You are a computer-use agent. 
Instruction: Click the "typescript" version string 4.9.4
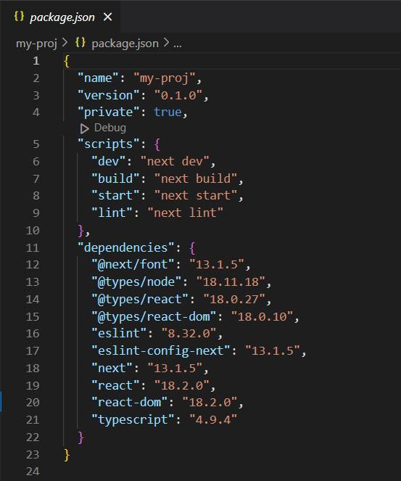213,419
